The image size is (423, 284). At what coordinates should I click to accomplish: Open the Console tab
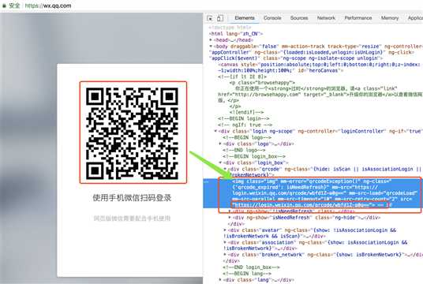(x=272, y=18)
